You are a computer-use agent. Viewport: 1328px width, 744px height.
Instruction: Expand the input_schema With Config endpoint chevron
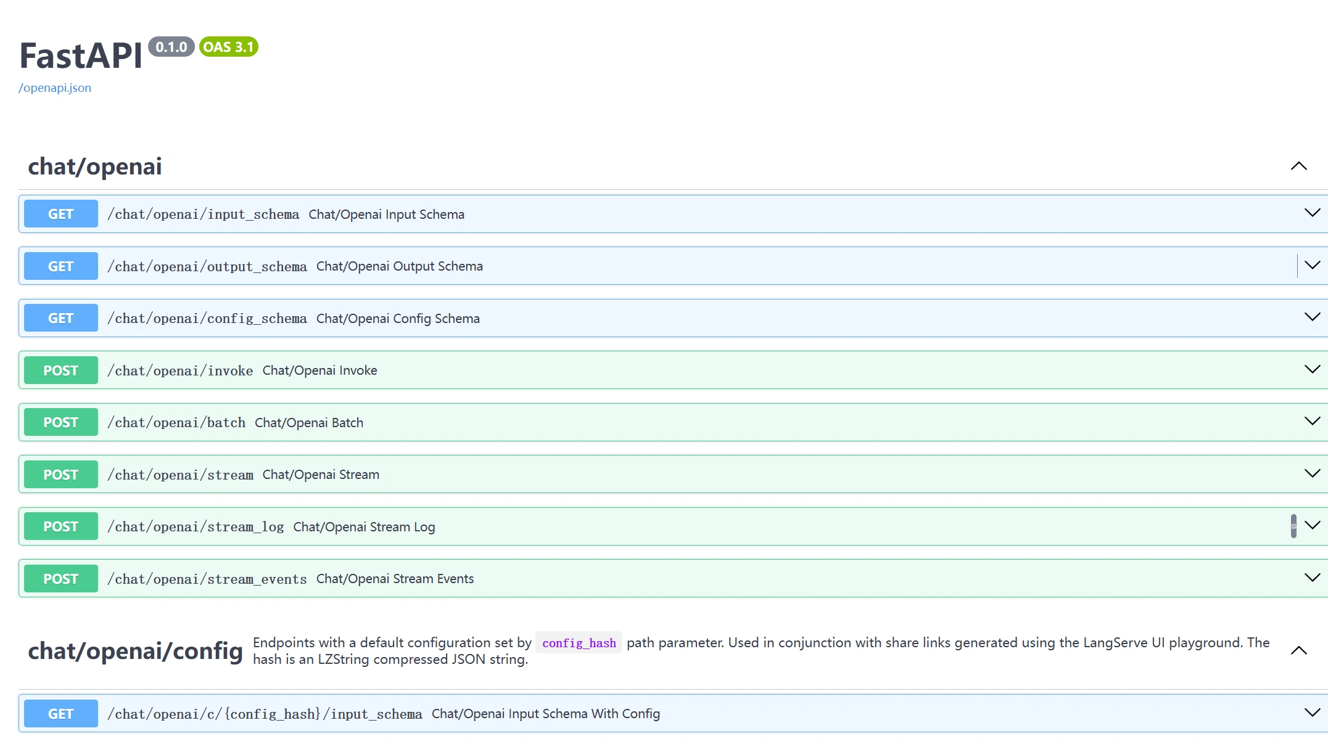pyautogui.click(x=1312, y=713)
